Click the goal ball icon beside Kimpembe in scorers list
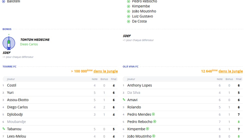The height and width of the screenshot is (138, 245). 128,7
